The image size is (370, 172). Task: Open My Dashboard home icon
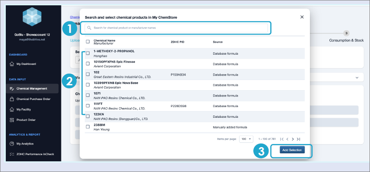12,64
